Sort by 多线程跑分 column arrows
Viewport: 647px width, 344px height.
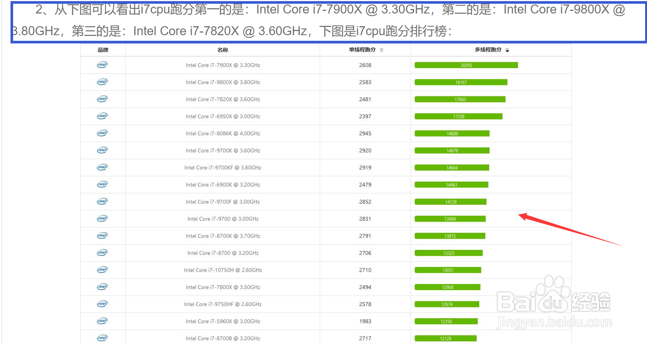(x=507, y=50)
